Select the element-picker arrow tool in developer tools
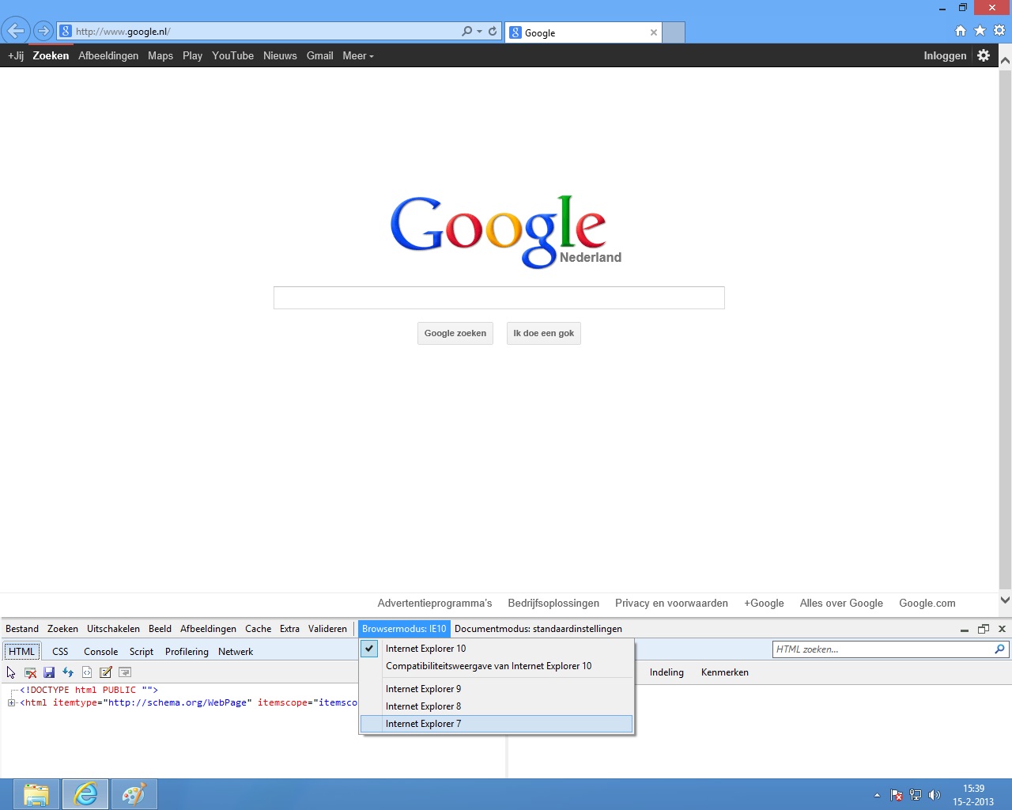The image size is (1012, 810). (11, 672)
